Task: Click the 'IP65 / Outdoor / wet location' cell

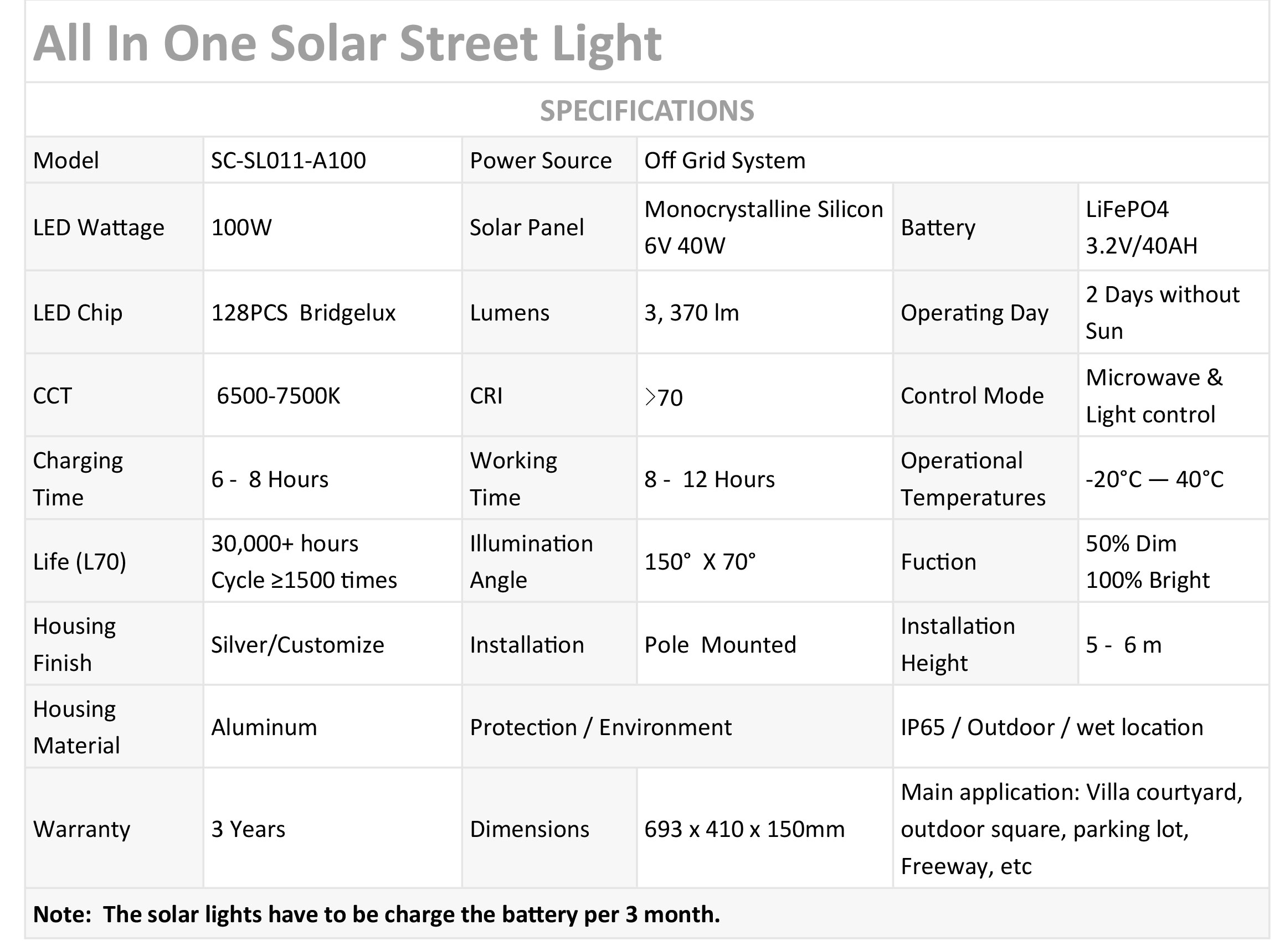Action: pyautogui.click(x=1051, y=727)
